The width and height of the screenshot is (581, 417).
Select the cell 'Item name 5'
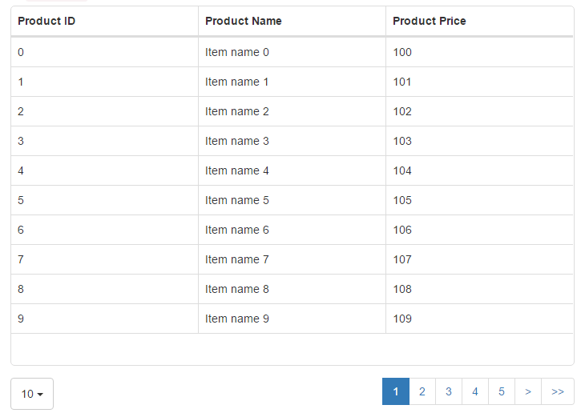pos(292,200)
